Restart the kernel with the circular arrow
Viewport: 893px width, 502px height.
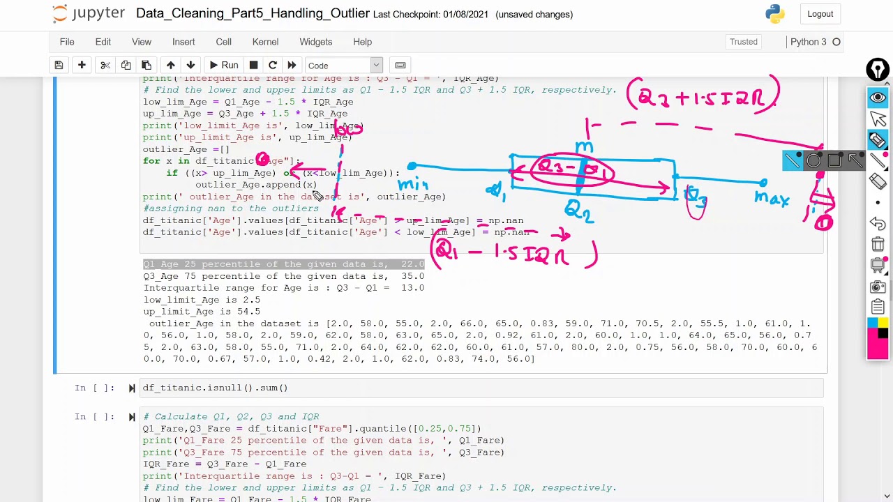(273, 66)
